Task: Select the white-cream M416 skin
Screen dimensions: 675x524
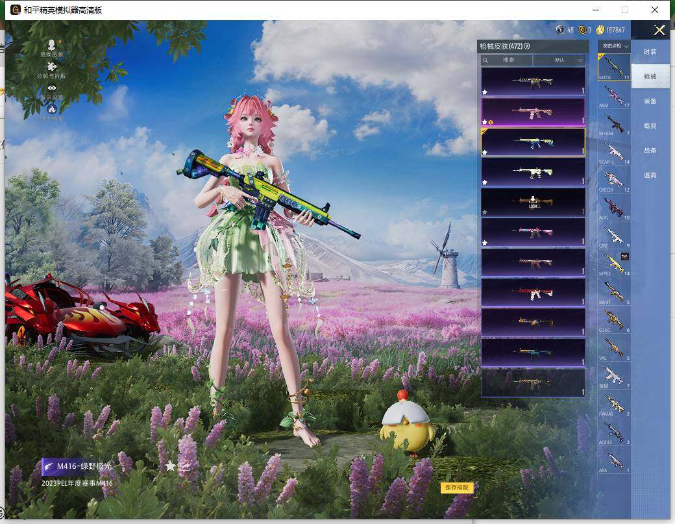Action: coord(533,172)
